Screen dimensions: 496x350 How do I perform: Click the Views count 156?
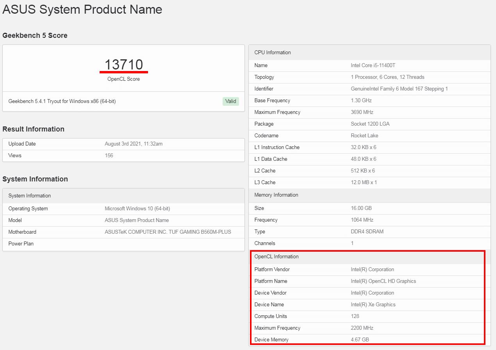click(109, 155)
